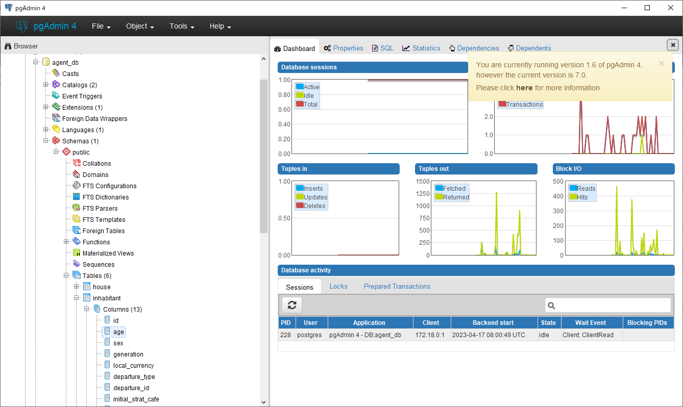Click the agent_db database icon
The image size is (683, 407).
point(46,62)
